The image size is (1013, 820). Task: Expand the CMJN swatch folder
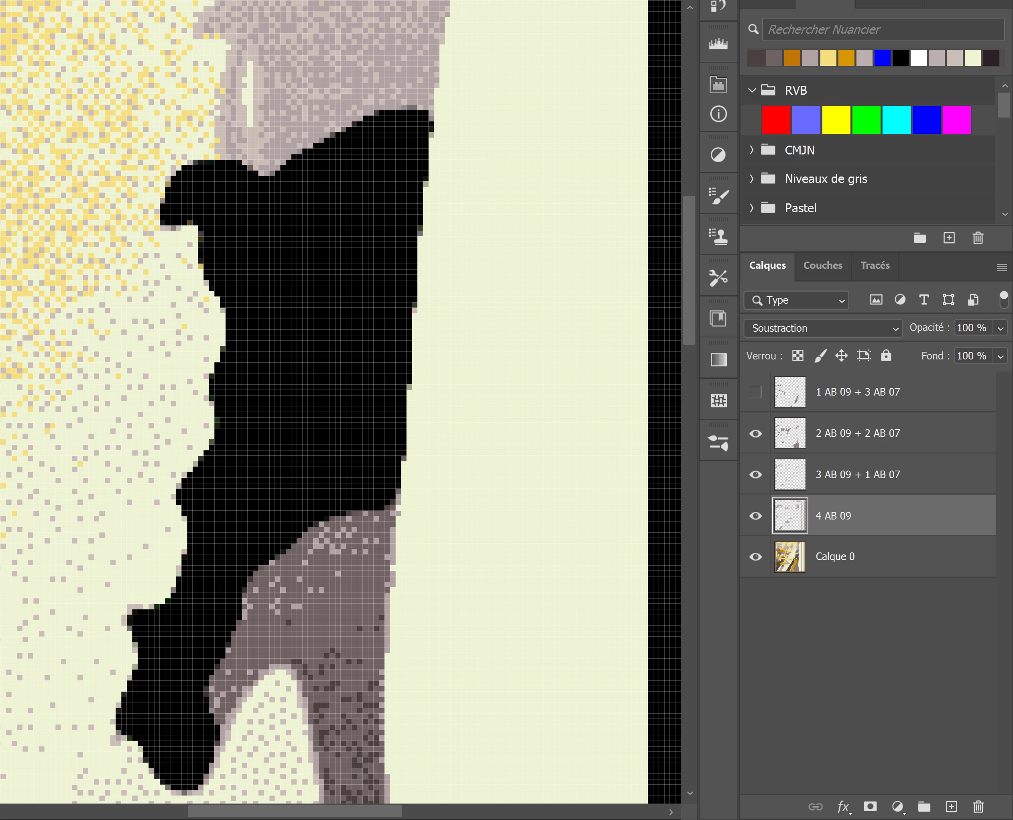click(x=752, y=150)
